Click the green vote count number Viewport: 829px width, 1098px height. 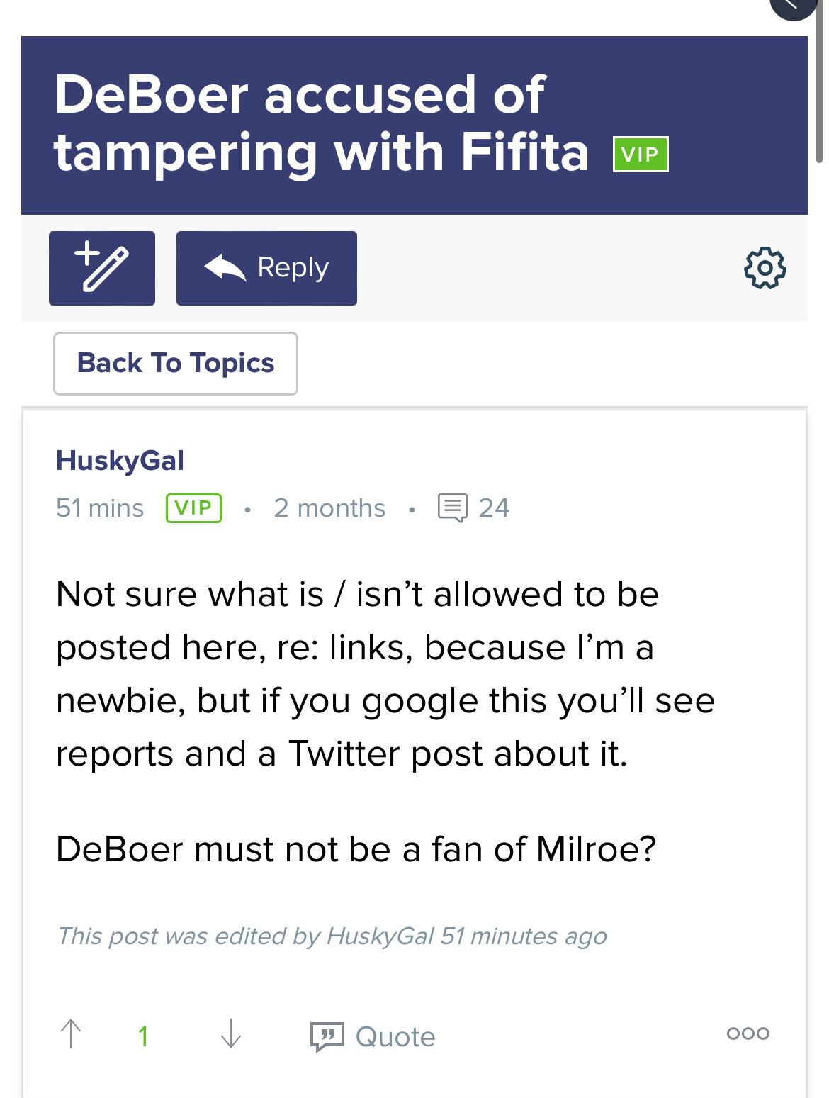point(143,1036)
